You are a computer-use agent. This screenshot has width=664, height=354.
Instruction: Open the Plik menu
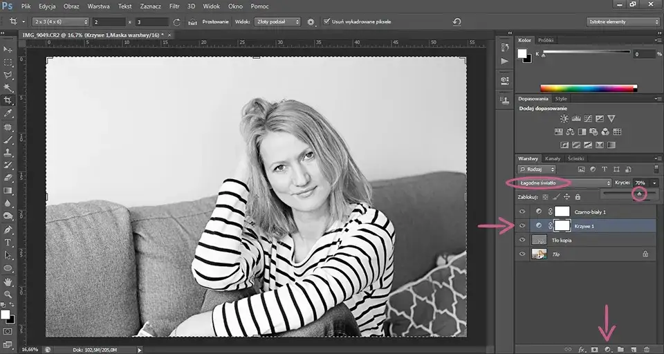pyautogui.click(x=26, y=6)
